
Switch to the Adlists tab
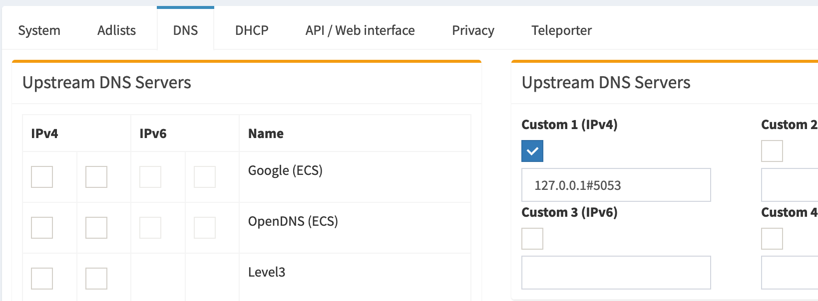click(116, 30)
